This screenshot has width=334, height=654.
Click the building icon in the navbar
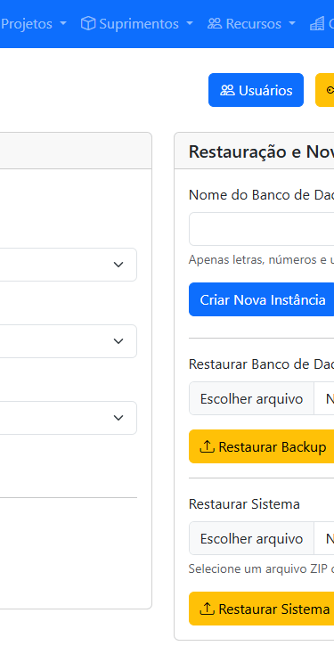pos(317,24)
